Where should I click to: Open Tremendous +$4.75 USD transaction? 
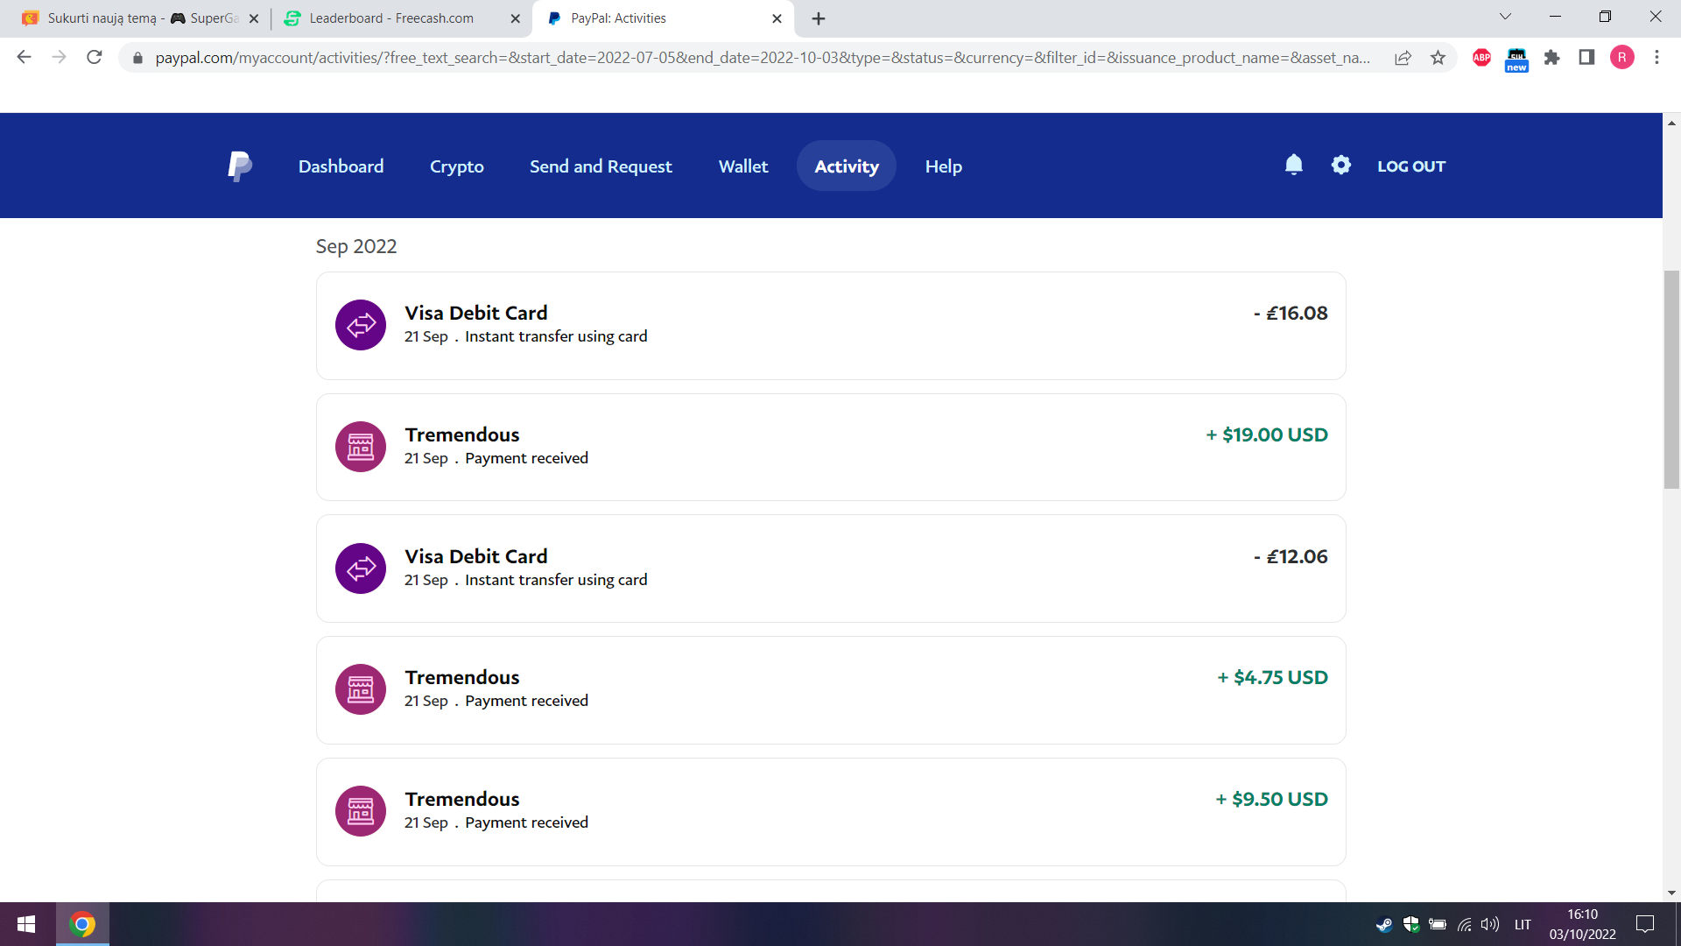pyautogui.click(x=831, y=689)
